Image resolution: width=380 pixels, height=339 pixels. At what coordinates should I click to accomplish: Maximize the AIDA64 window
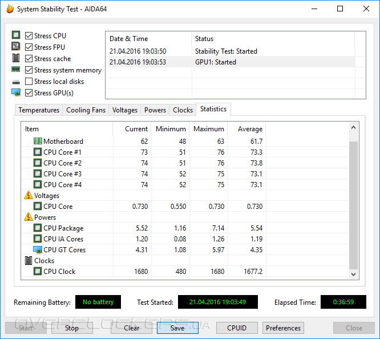[x=340, y=9]
